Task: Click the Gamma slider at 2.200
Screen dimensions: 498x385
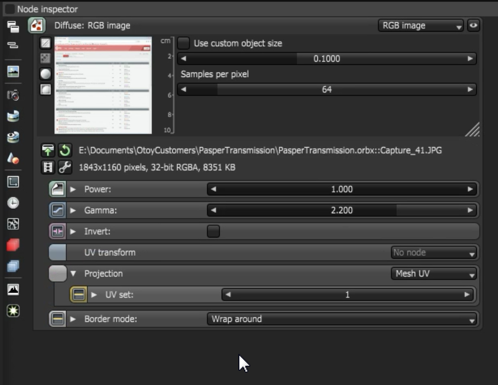Action: 342,210
